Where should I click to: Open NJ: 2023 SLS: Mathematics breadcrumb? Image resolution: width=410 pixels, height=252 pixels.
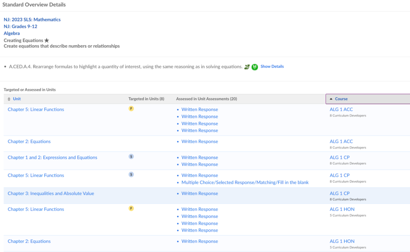(32, 20)
